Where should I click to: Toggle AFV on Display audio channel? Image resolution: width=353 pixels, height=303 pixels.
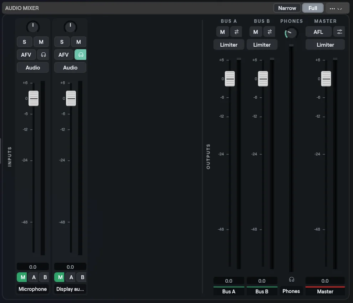pyautogui.click(x=63, y=55)
